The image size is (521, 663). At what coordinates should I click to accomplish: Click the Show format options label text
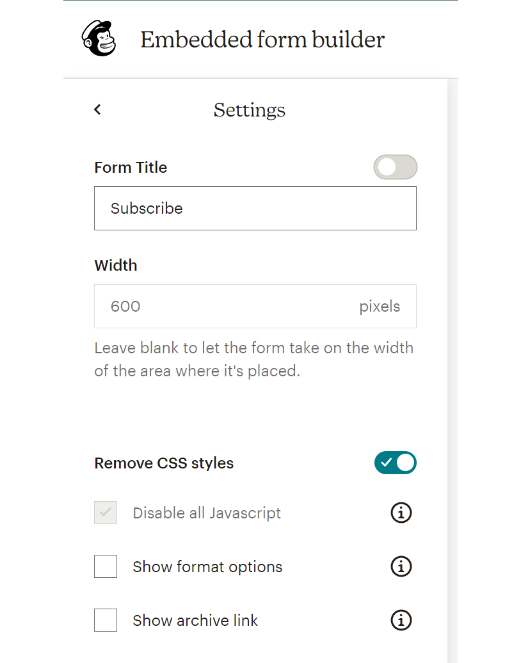click(x=207, y=567)
